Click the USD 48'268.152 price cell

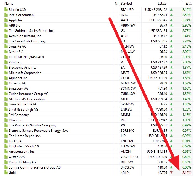(x=156, y=10)
